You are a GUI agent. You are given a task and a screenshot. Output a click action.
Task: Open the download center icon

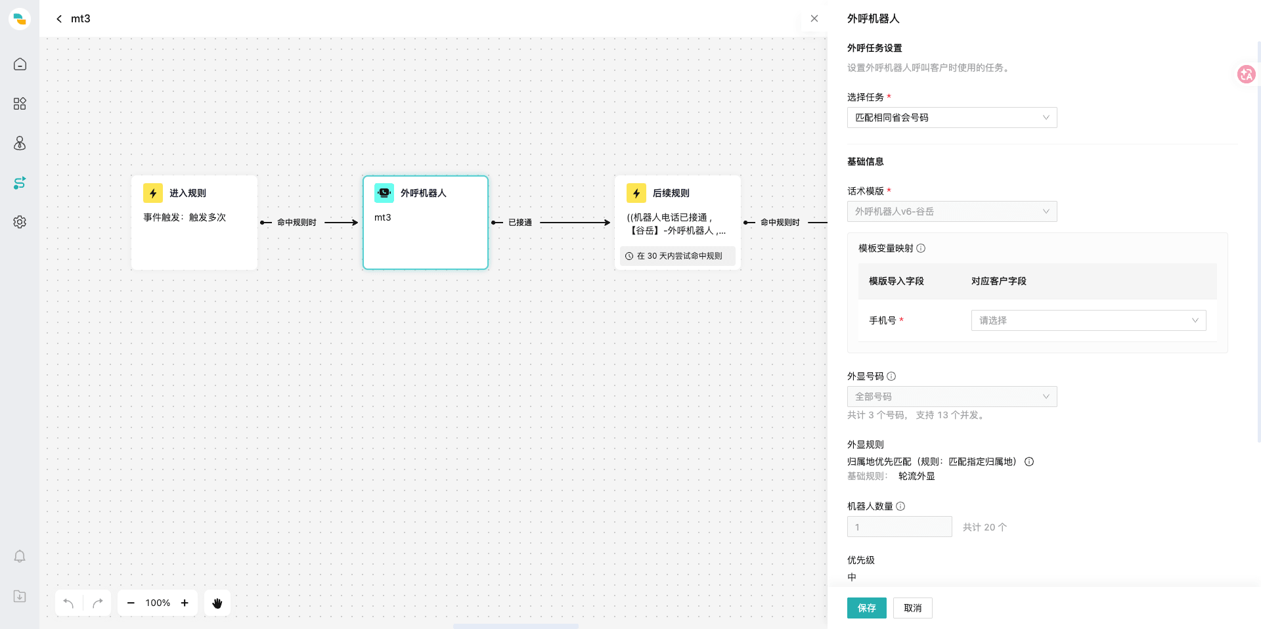[x=20, y=596]
